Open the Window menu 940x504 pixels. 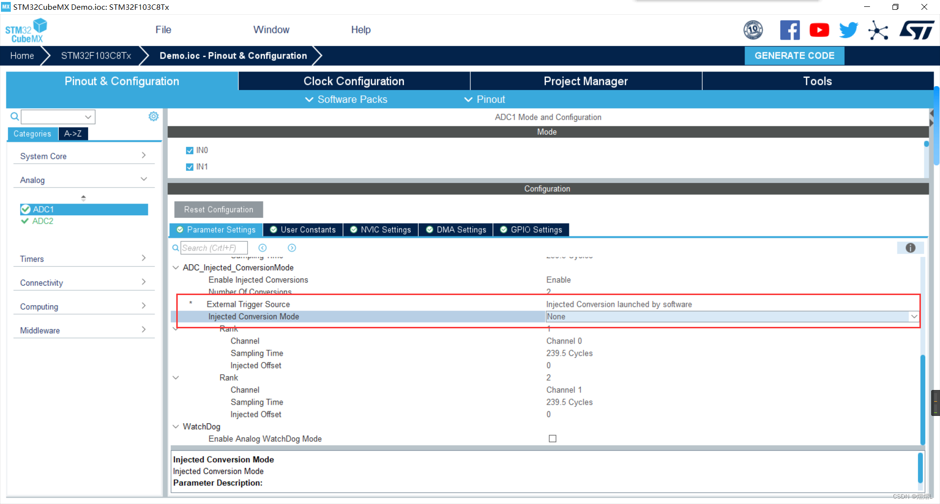(271, 30)
